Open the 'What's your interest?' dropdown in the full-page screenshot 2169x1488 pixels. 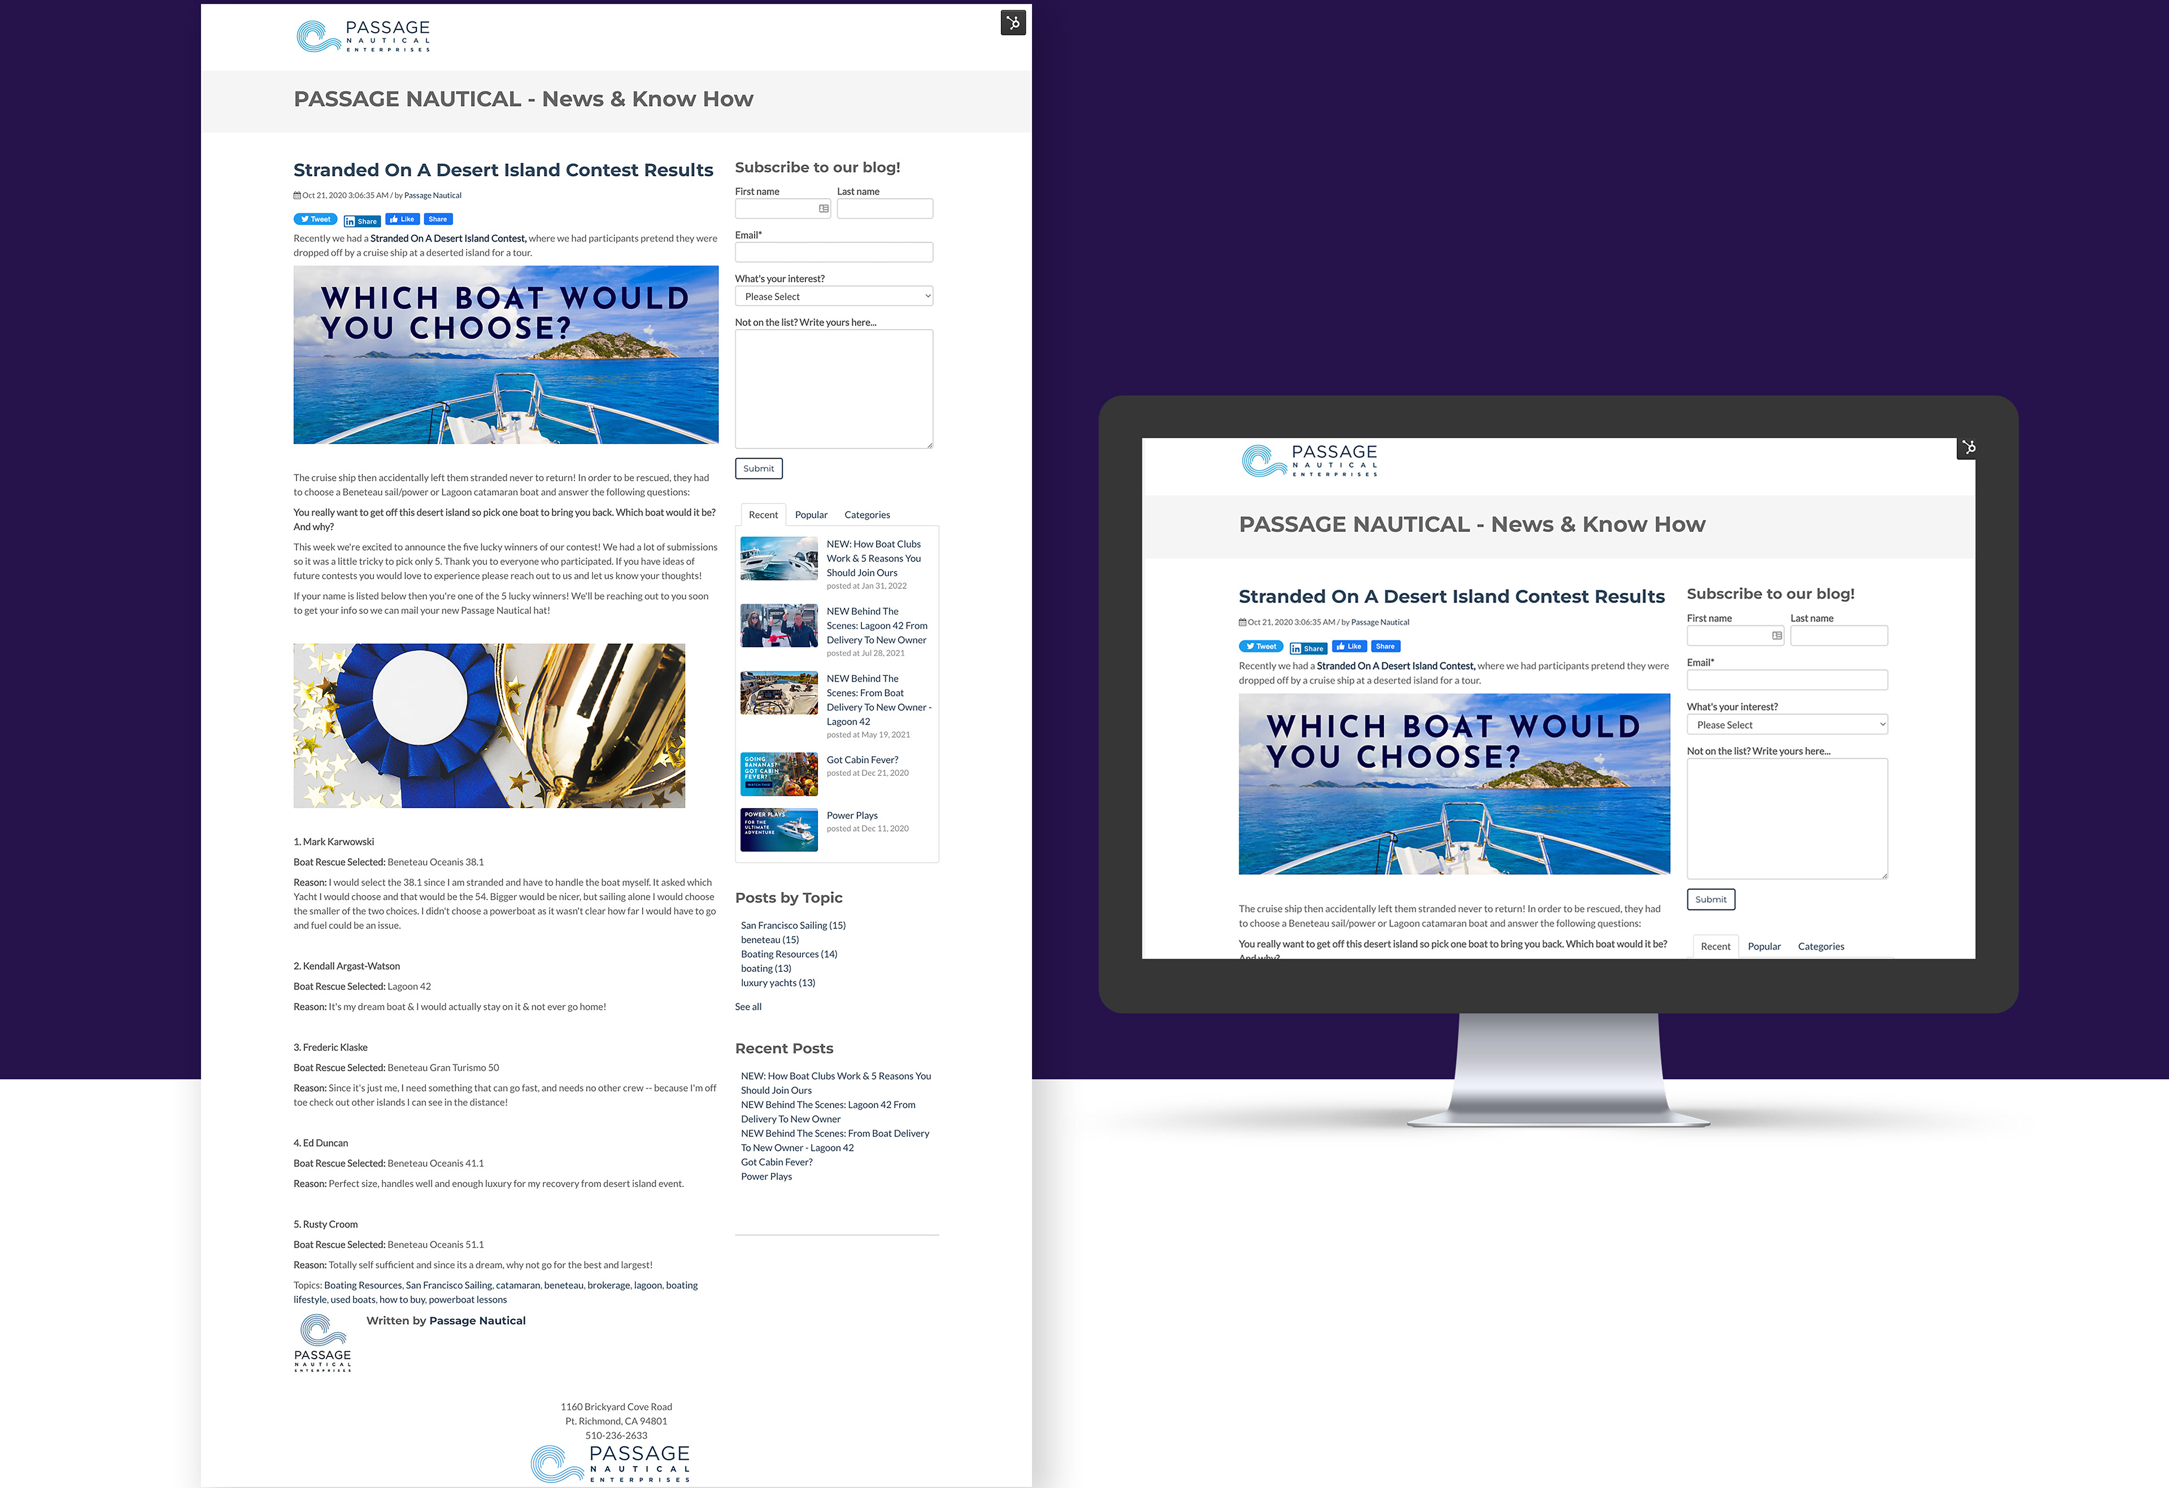pyautogui.click(x=834, y=296)
